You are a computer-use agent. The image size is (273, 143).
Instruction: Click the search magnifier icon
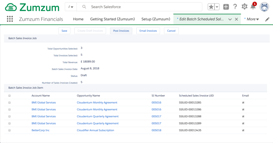point(84,7)
